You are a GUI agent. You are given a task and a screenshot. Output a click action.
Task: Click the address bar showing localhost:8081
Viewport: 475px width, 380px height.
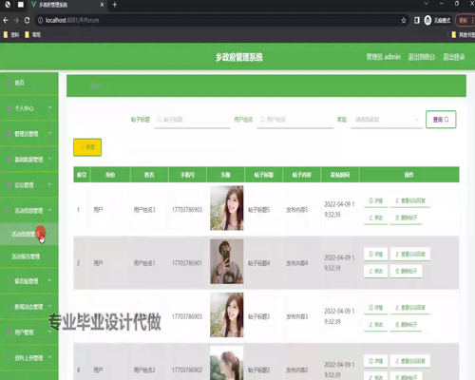pyautogui.click(x=221, y=20)
